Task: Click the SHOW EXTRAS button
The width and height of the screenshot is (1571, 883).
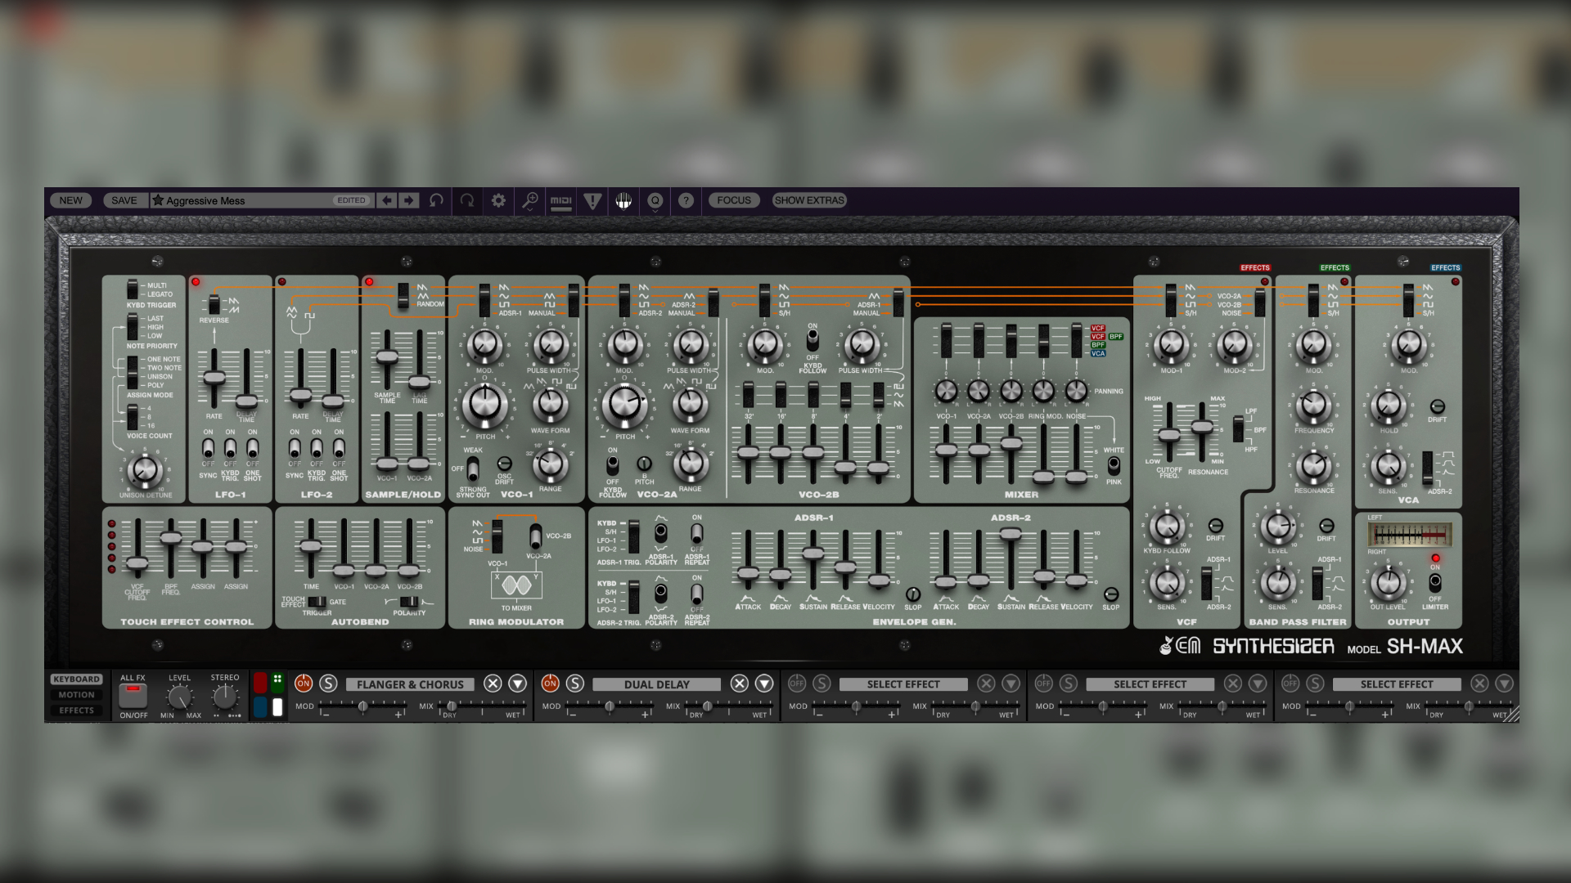Action: [808, 200]
